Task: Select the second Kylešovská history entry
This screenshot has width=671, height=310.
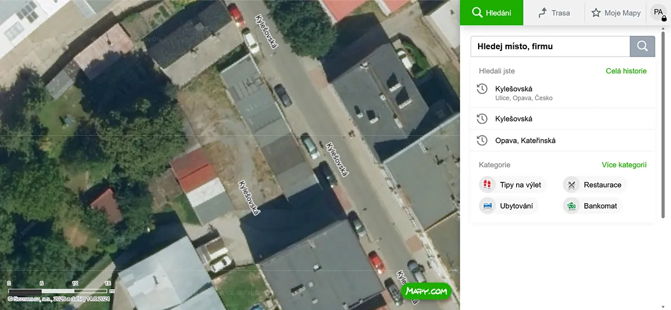Action: tap(563, 119)
